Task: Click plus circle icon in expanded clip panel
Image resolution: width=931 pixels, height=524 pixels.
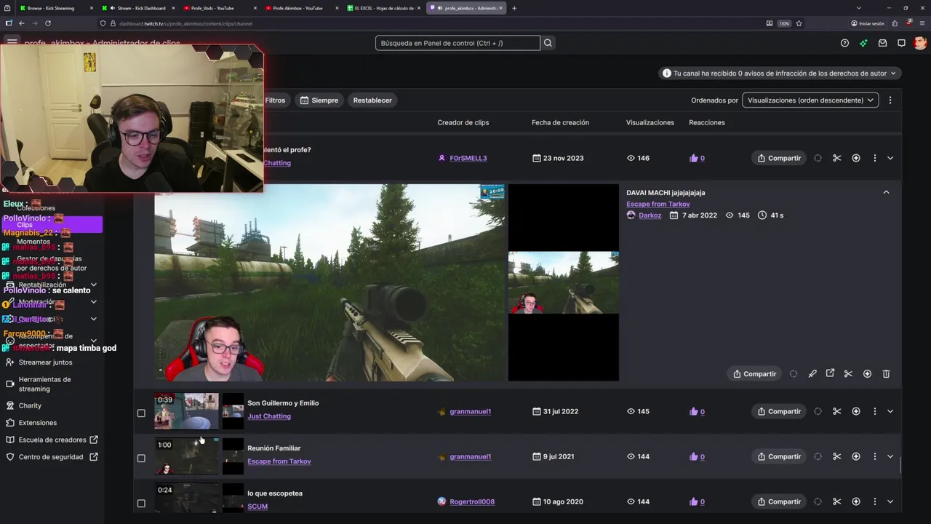Action: (867, 373)
